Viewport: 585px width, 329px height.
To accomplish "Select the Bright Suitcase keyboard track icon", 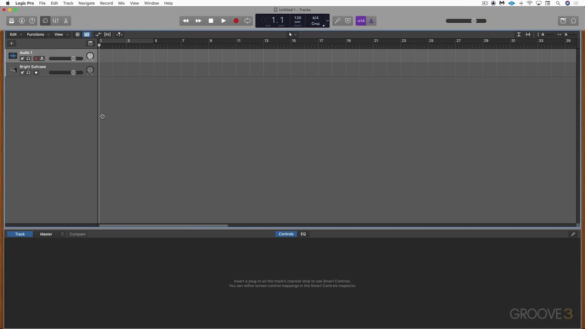I will pos(13,70).
